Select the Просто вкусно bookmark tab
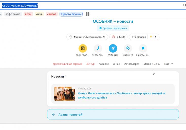This screenshot has height=130, width=186. (71, 14)
